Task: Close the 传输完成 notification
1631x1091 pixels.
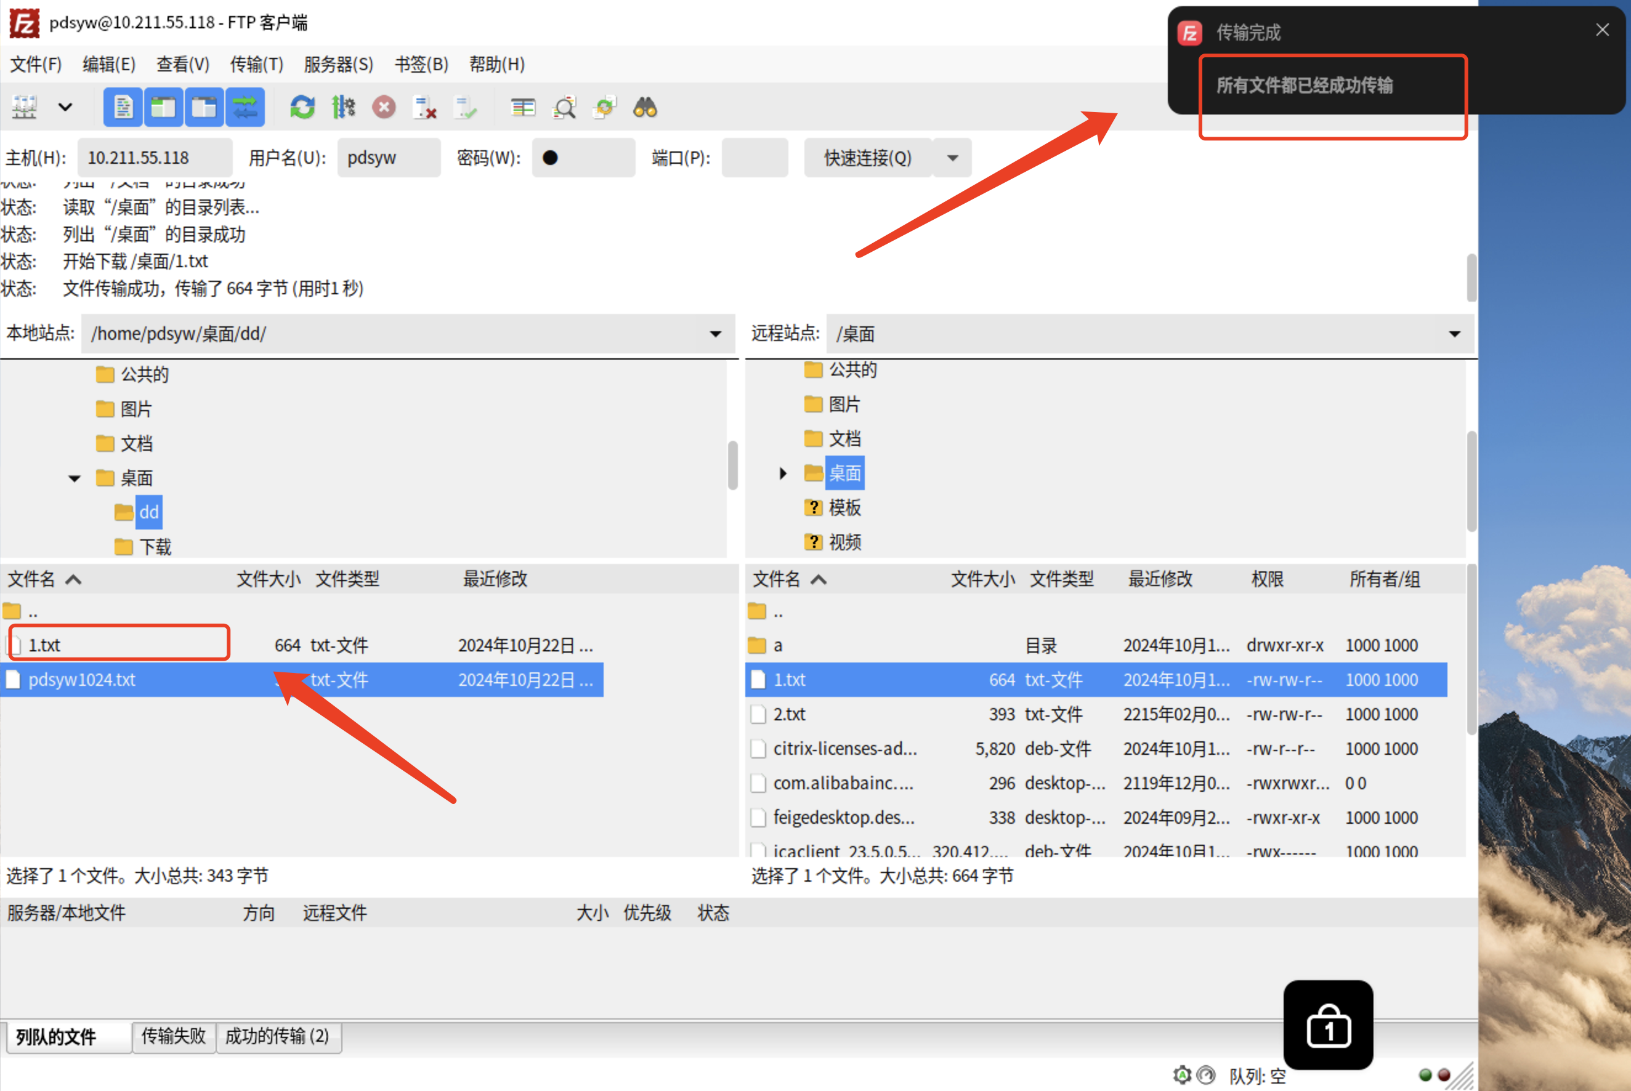Action: (x=1602, y=30)
